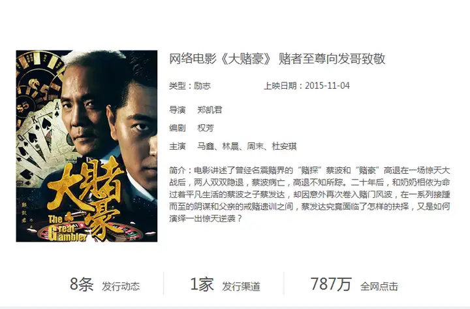
Task: Click the 787万 total clicks figure
Action: [x=330, y=284]
